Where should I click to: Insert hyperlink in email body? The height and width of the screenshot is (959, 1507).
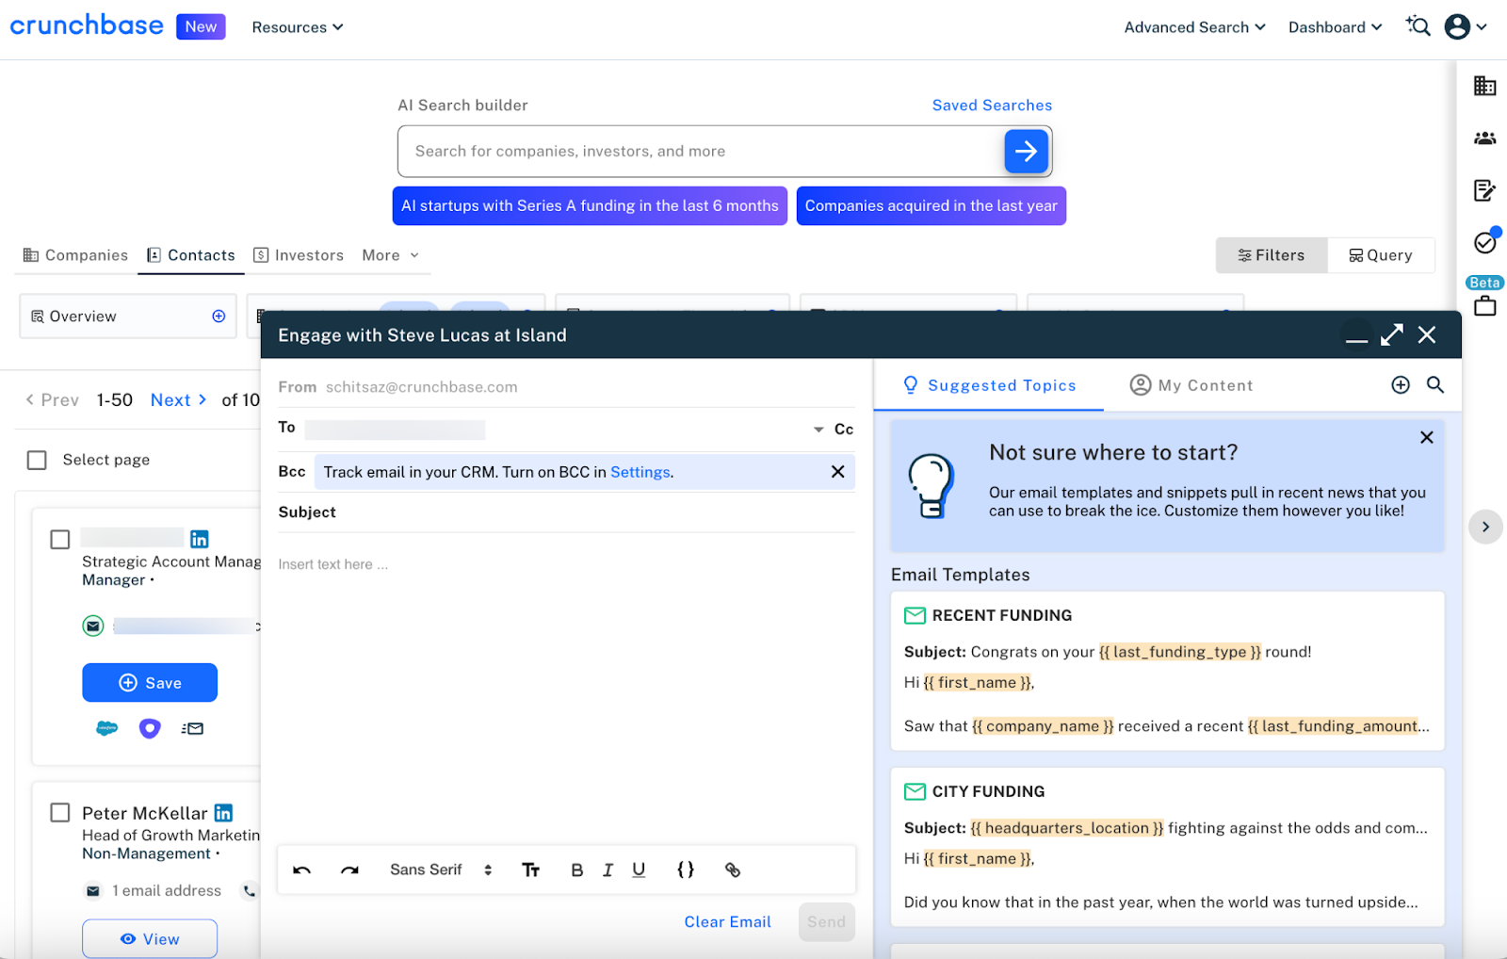[733, 870]
